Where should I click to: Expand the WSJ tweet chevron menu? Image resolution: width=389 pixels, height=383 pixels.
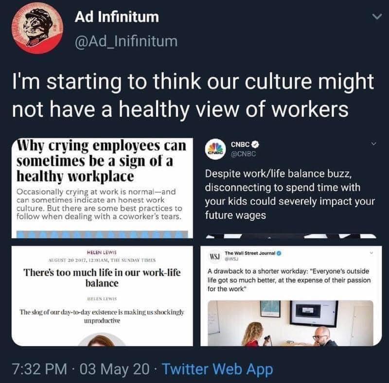coord(371,253)
